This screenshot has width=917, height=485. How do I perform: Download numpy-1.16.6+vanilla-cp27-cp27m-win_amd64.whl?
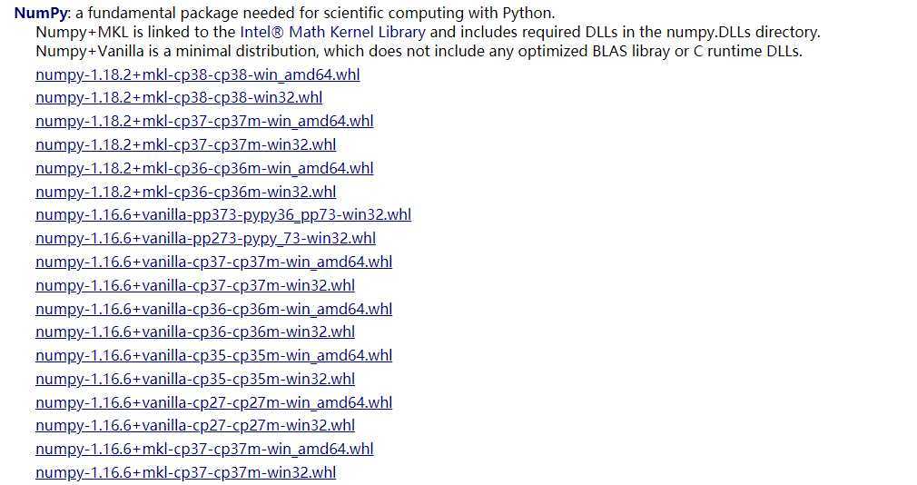click(x=214, y=402)
